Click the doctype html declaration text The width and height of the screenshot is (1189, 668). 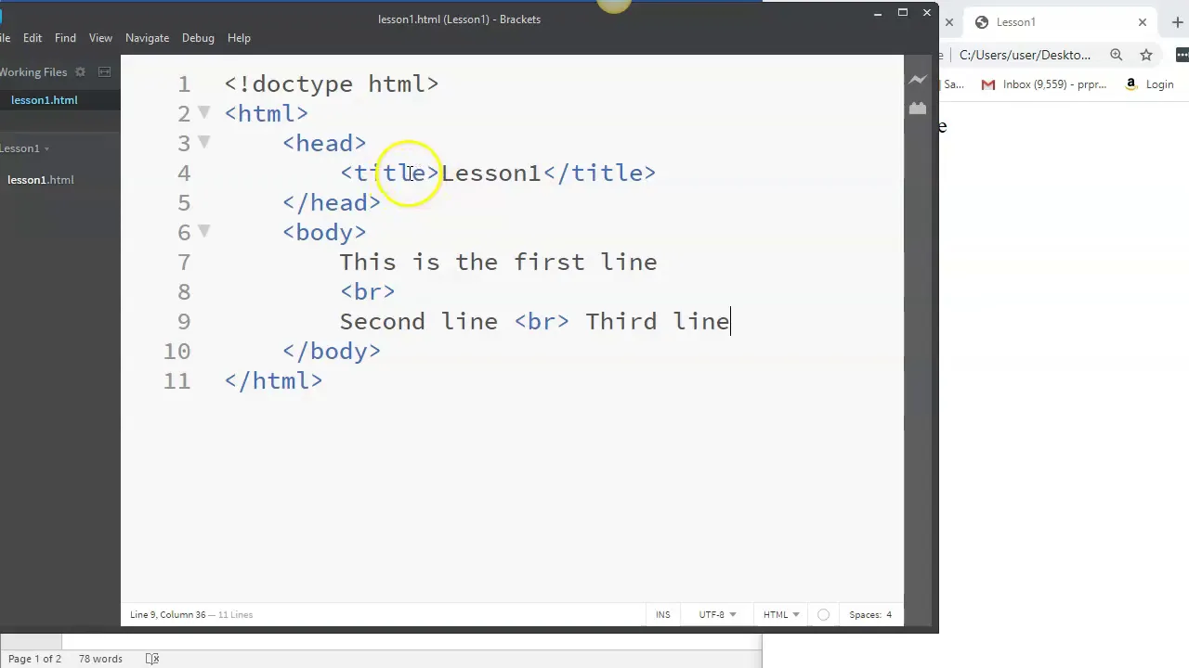pyautogui.click(x=332, y=84)
